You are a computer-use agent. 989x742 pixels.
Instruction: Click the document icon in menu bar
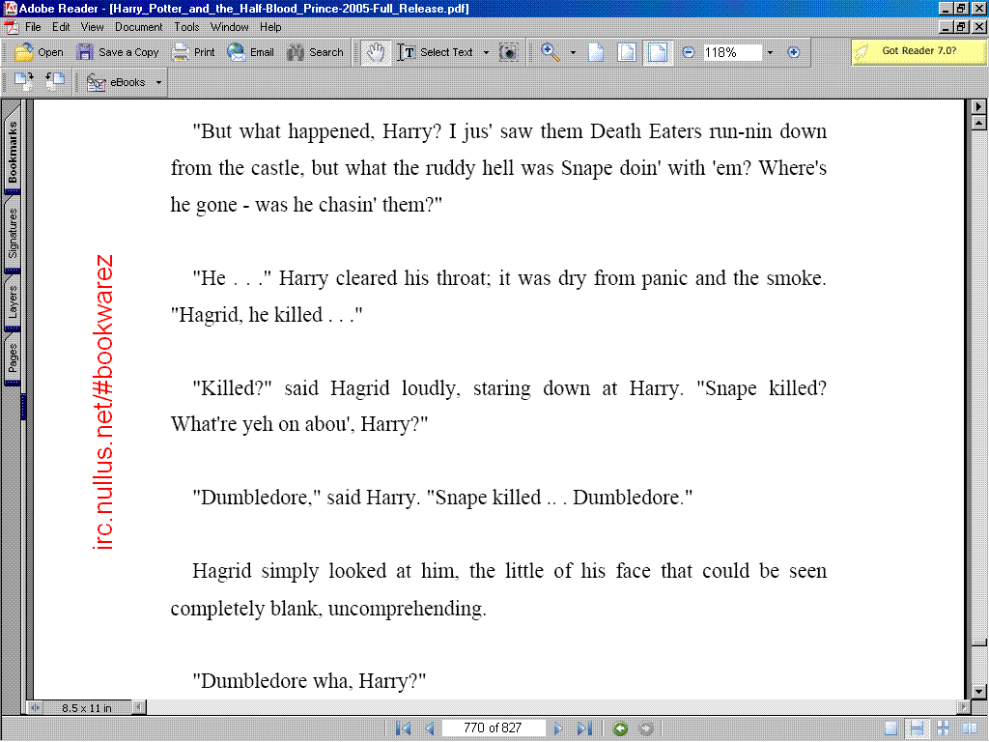[11, 27]
